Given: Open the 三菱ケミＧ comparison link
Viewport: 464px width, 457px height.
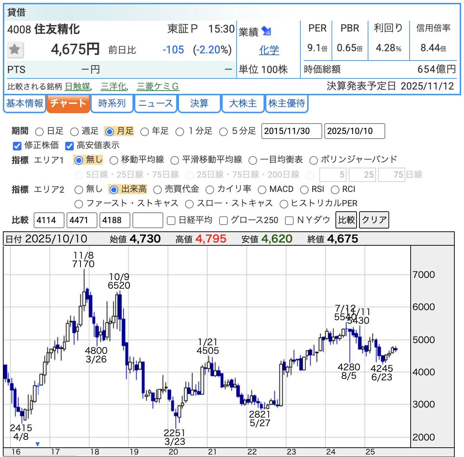Looking at the screenshot, I should pos(158,86).
